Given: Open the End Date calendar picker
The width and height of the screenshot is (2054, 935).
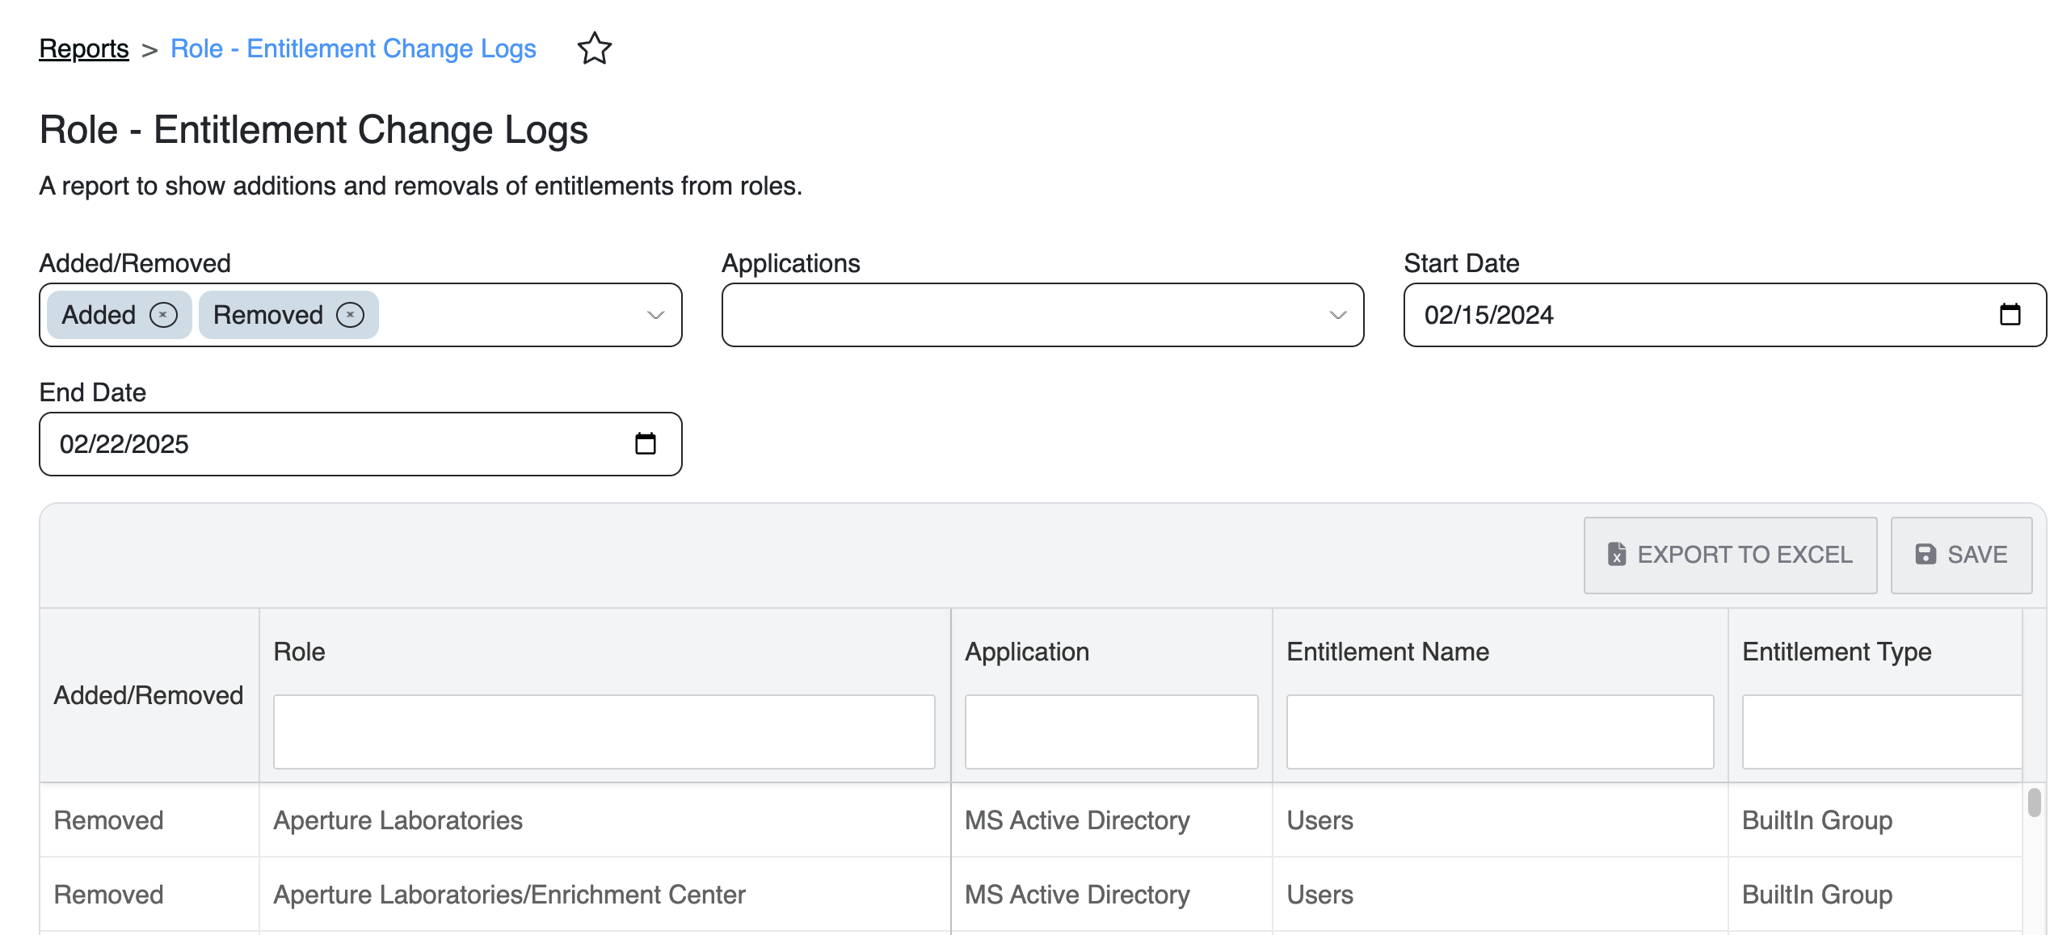Looking at the screenshot, I should click(x=645, y=443).
